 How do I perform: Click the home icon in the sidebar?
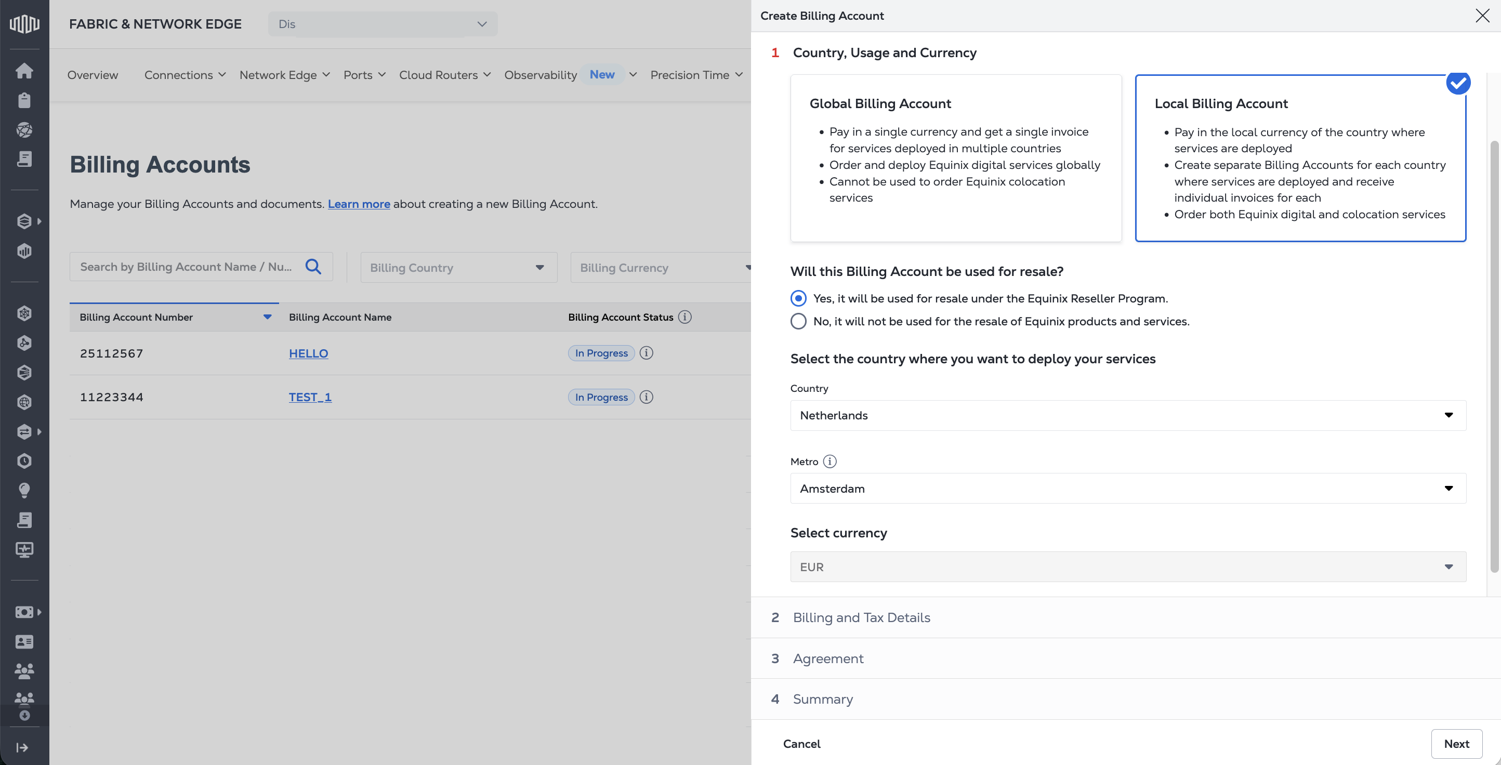click(24, 71)
